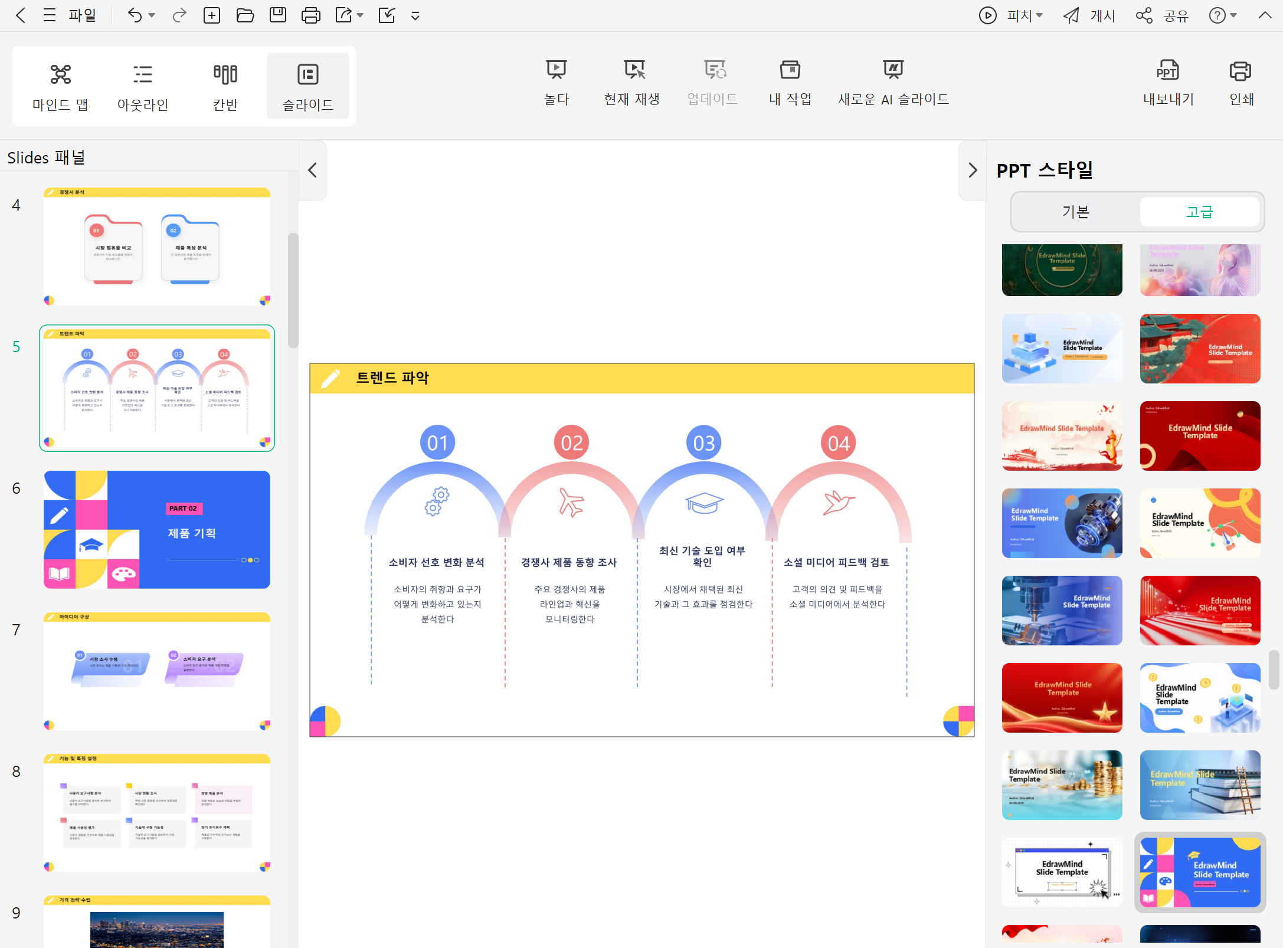
Task: Expand the export options dropdown arrow
Action: [x=360, y=15]
